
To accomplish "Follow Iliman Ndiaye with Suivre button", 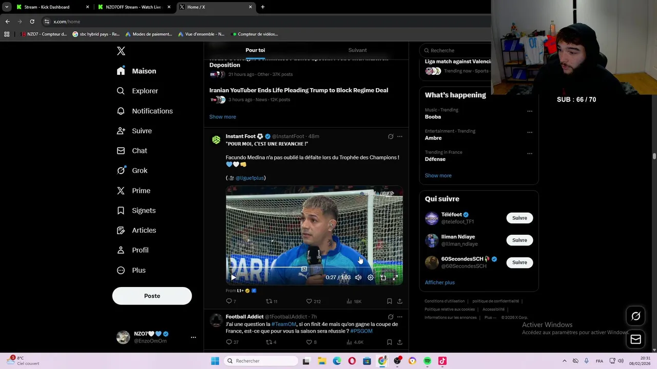I will [x=519, y=240].
